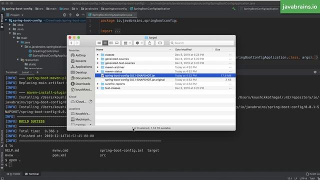Open iCloud Drive in Finder sidebar

(x=78, y=101)
